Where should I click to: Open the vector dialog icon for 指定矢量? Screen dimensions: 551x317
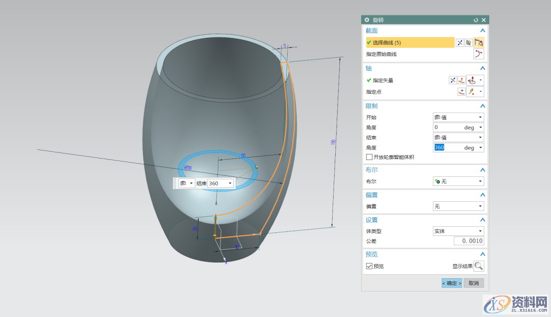tap(462, 80)
